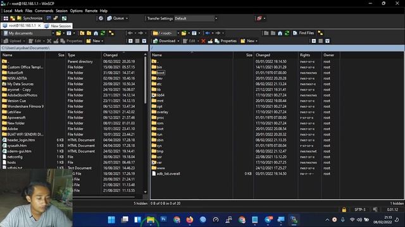Select header_login.htm in local panel
This screenshot has height=227, width=405.
tap(21, 140)
